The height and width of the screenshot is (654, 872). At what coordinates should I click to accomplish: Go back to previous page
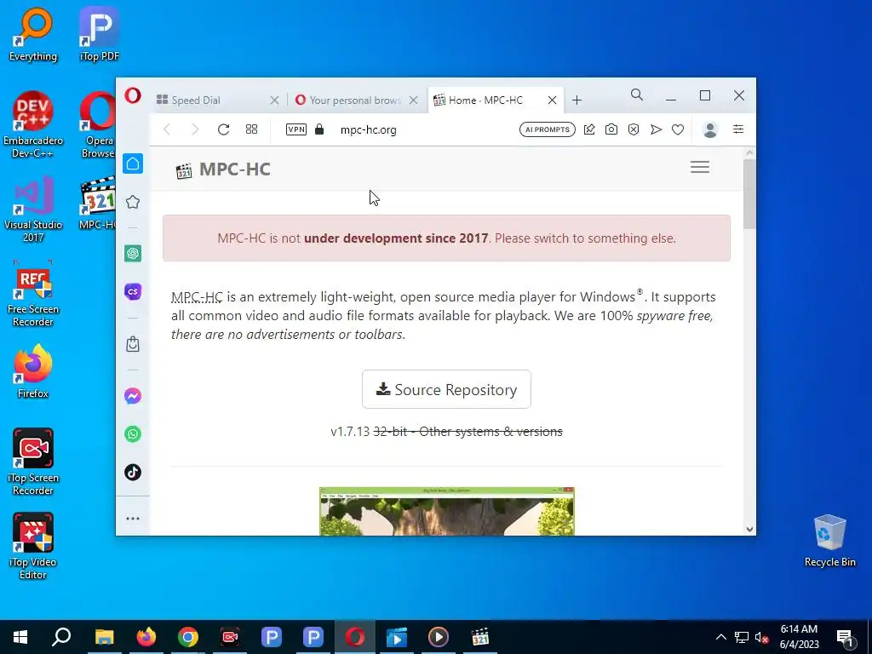click(167, 129)
